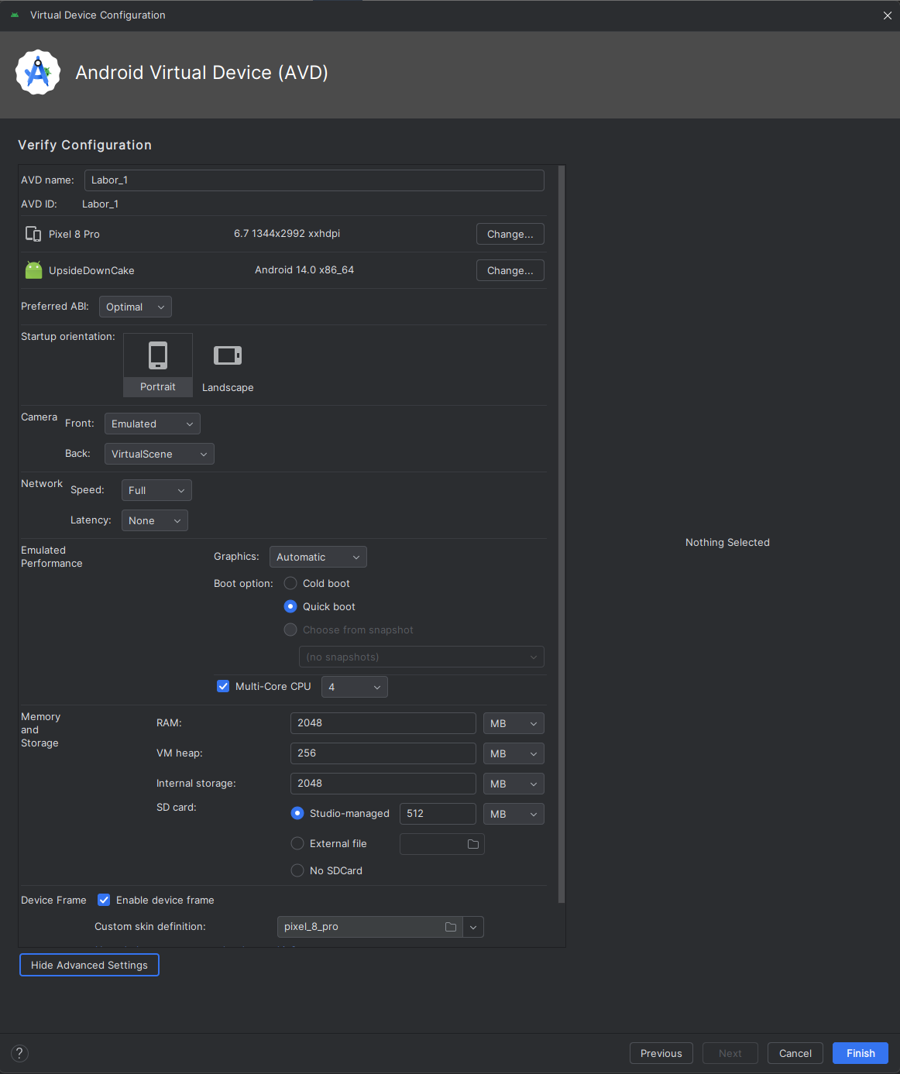Viewport: 900px width, 1074px height.
Task: Click Change button for UpsideDownCake image
Action: coord(510,270)
